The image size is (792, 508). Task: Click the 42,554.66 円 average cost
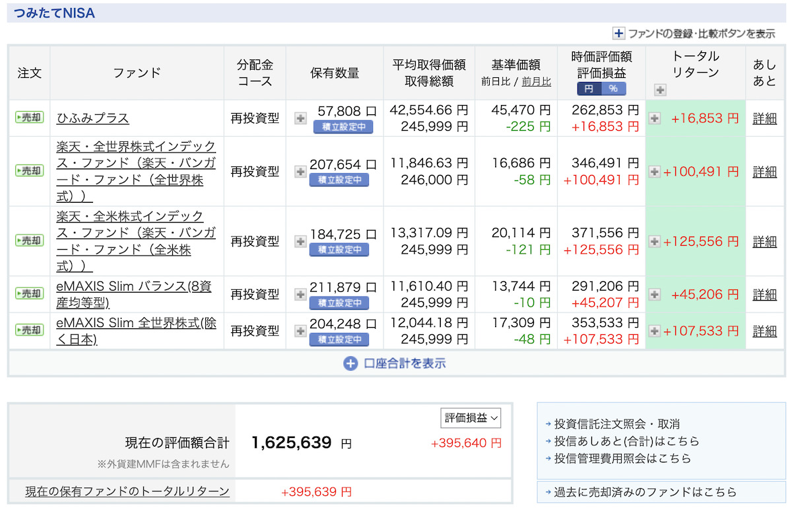click(x=428, y=110)
